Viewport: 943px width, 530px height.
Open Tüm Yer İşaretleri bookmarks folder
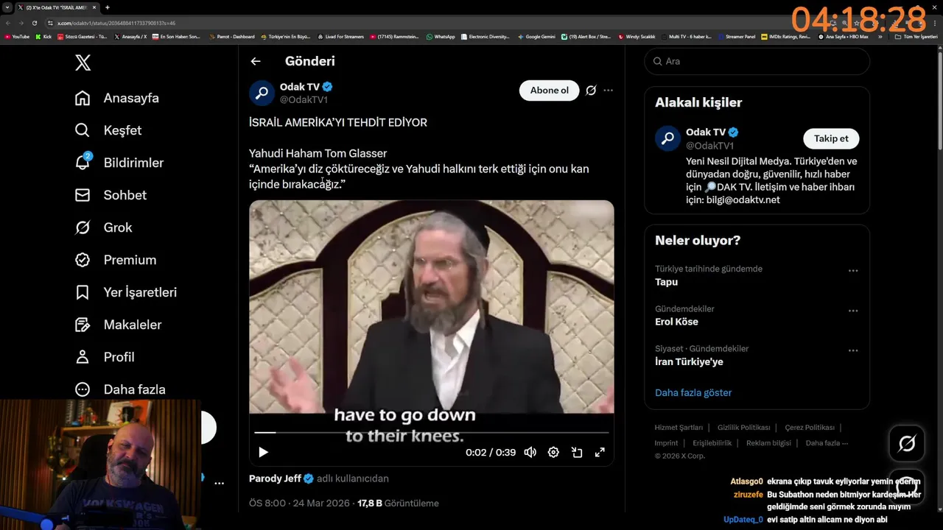916,37
